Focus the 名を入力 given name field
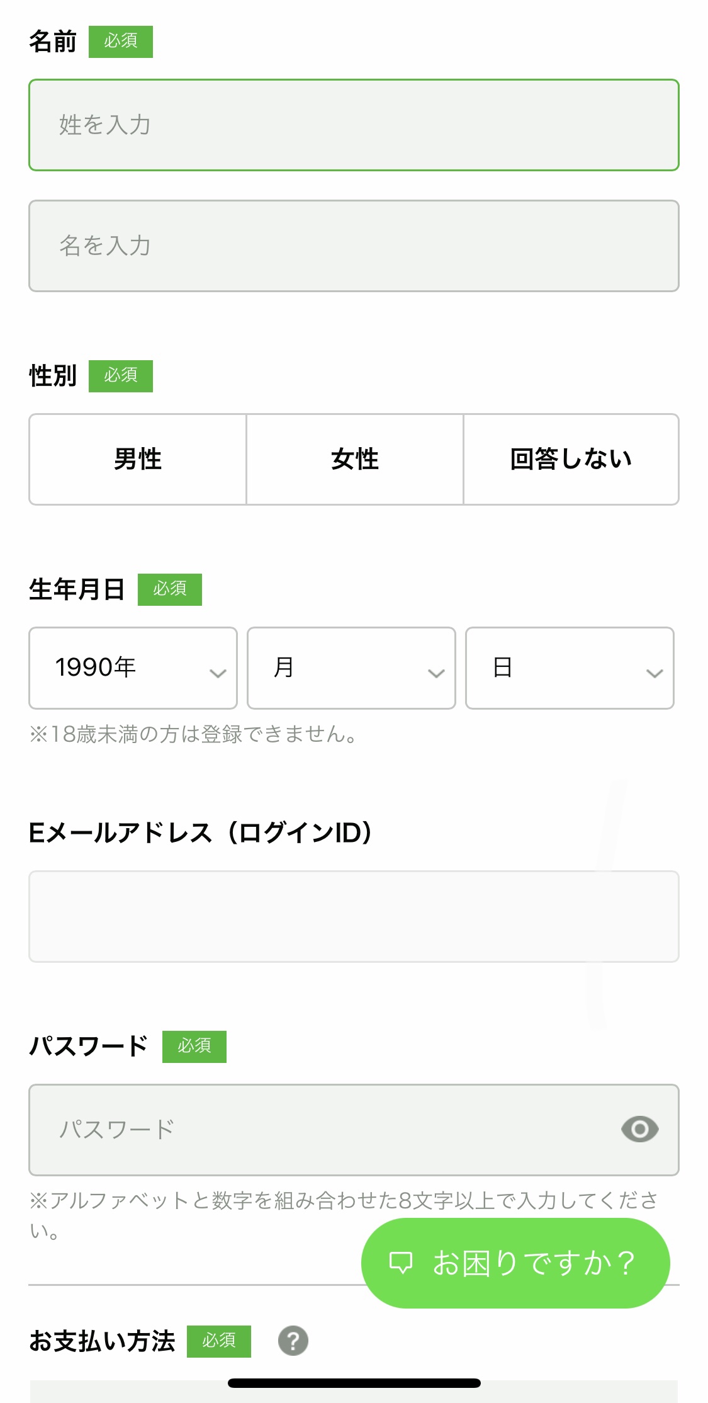The image size is (708, 1403). point(354,246)
